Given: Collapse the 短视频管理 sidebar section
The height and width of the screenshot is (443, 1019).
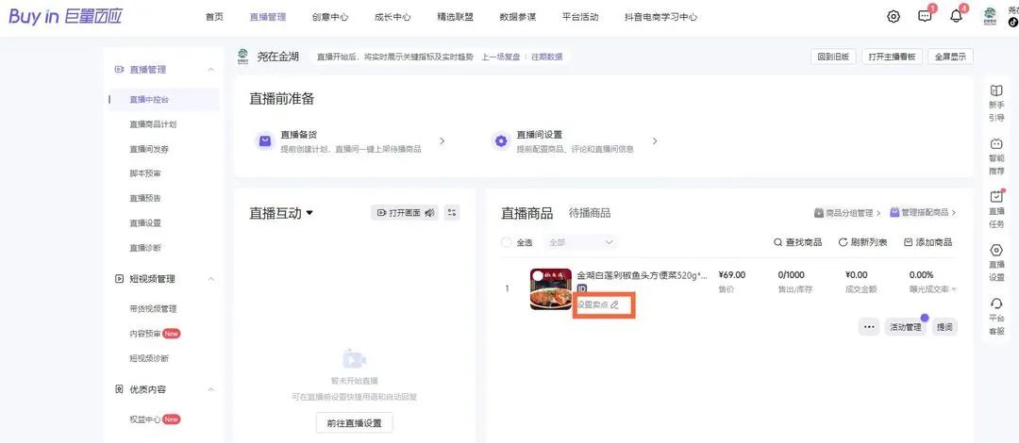Looking at the screenshot, I should (x=210, y=279).
